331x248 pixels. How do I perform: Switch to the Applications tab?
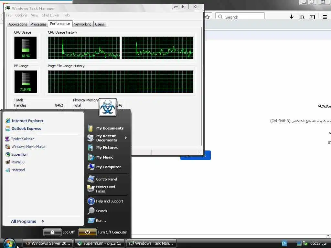point(18,24)
